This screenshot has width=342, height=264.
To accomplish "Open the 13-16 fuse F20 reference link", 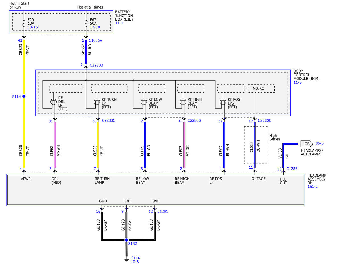I will click(x=33, y=27).
